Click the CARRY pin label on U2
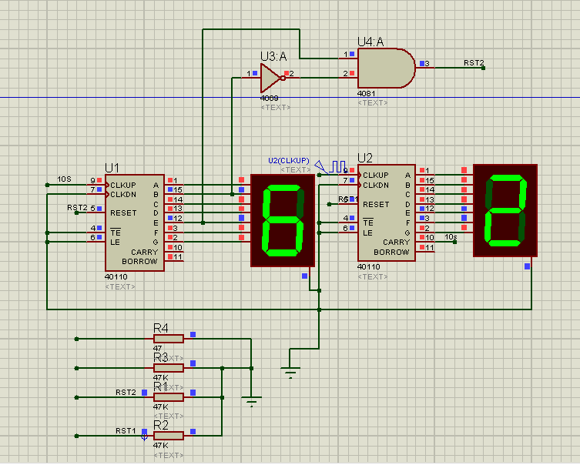This screenshot has height=465, width=580. [x=397, y=242]
